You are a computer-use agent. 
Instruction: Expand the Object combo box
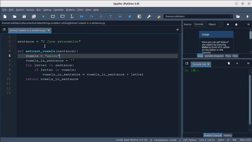point(220,24)
